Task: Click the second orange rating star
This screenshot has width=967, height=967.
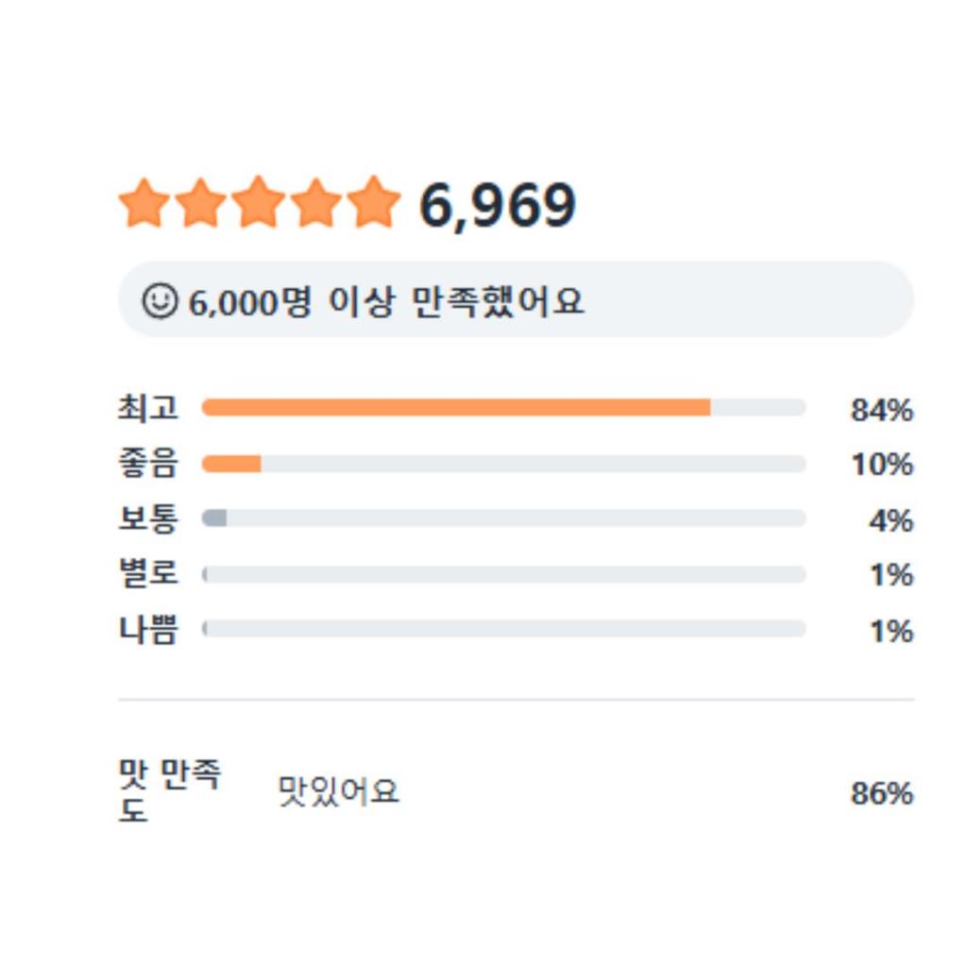Action: click(201, 203)
